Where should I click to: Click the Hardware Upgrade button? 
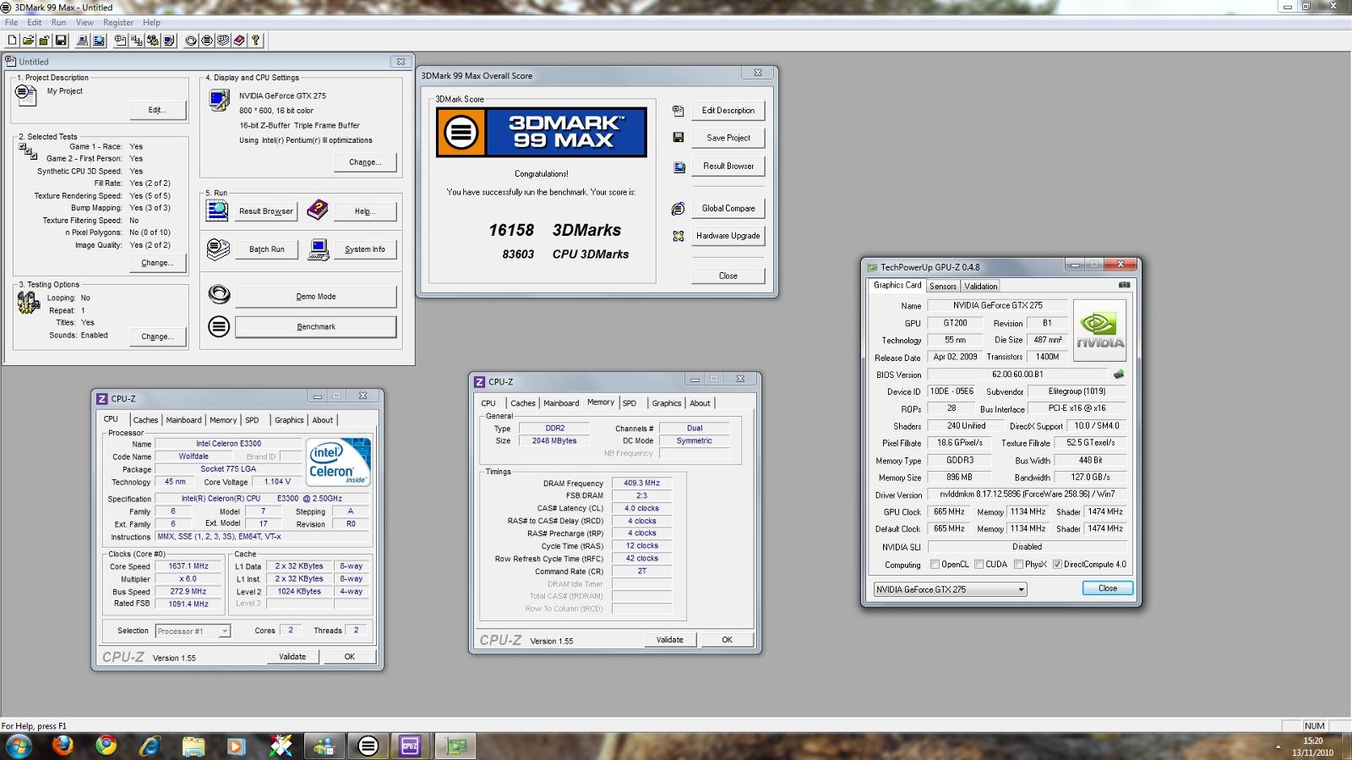coord(728,236)
